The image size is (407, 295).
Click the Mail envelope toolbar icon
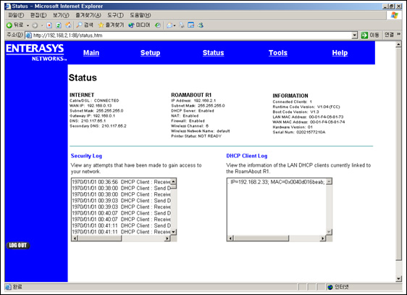point(169,25)
